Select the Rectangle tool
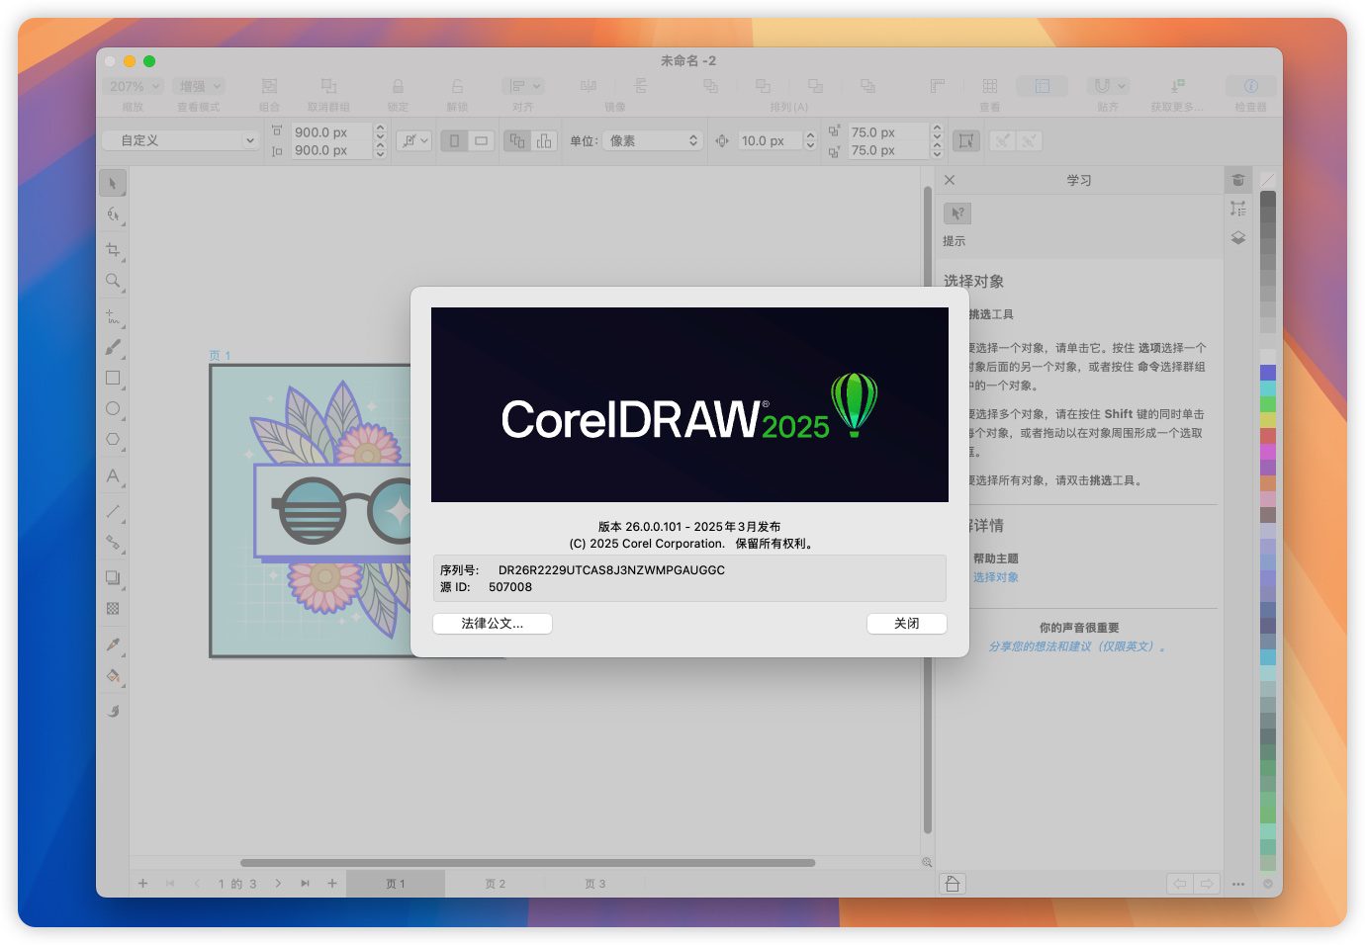The height and width of the screenshot is (945, 1365). point(113,378)
